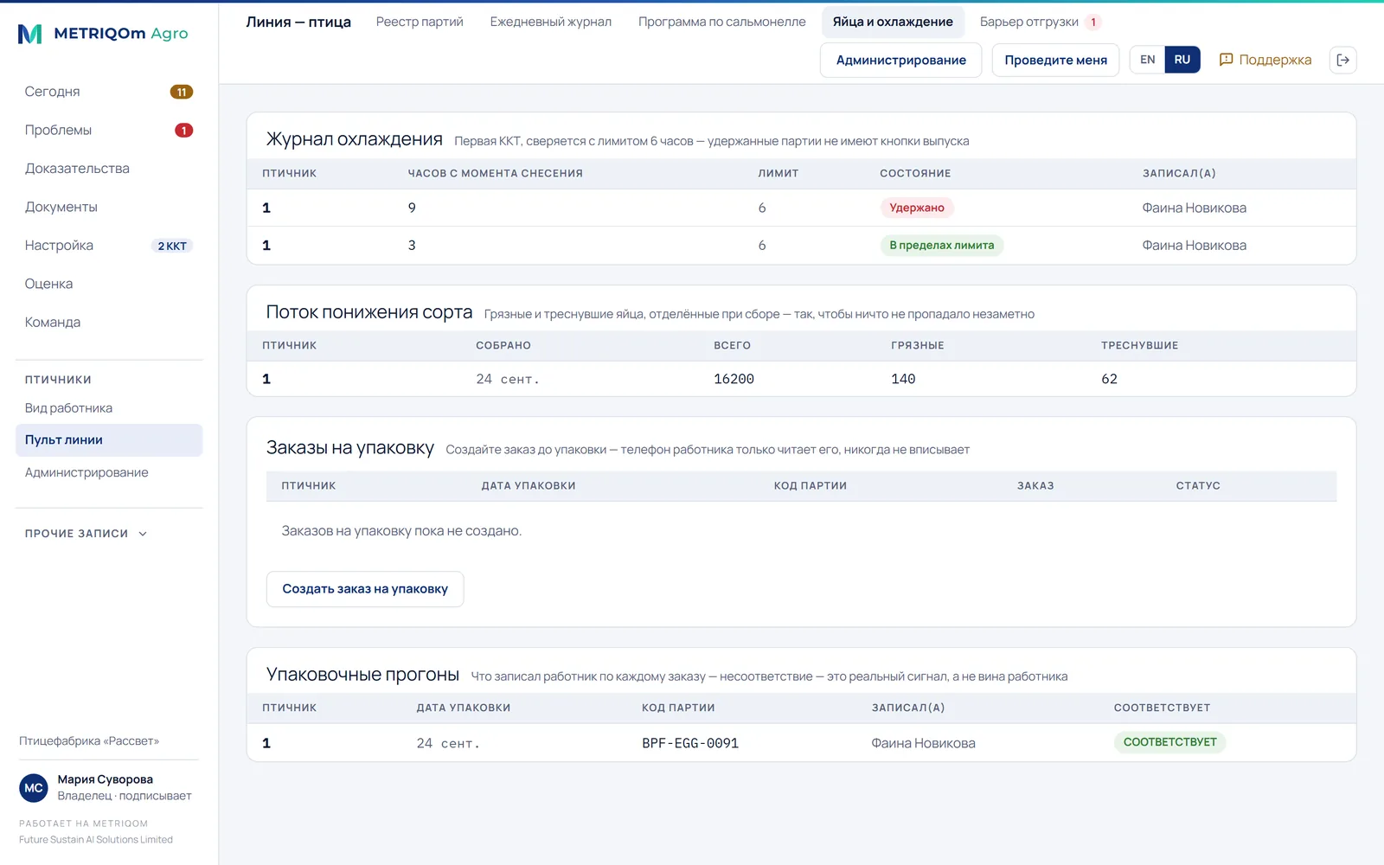
Task: Click СООТВЕТСТВУЕТ green badge
Action: click(x=1169, y=742)
